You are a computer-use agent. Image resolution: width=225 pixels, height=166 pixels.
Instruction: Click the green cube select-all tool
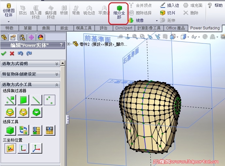(x=10, y=130)
